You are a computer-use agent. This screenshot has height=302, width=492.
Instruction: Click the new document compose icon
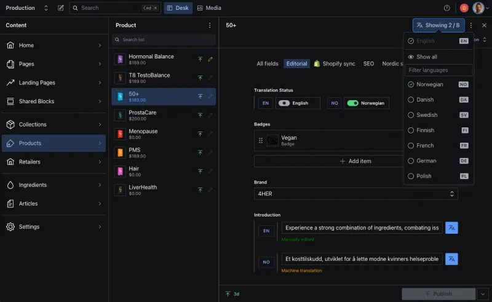tap(60, 8)
